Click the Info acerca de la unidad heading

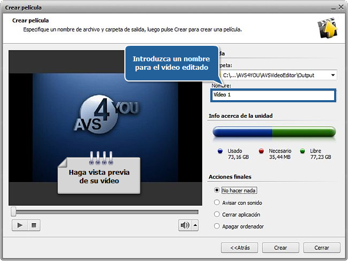point(241,116)
